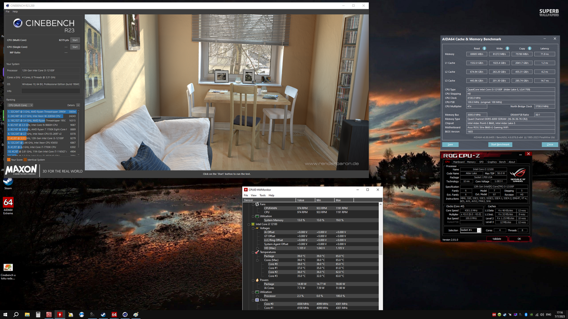The image size is (568, 319).
Task: Collapse the Powers node in HWMonitor
Action: 253,280
